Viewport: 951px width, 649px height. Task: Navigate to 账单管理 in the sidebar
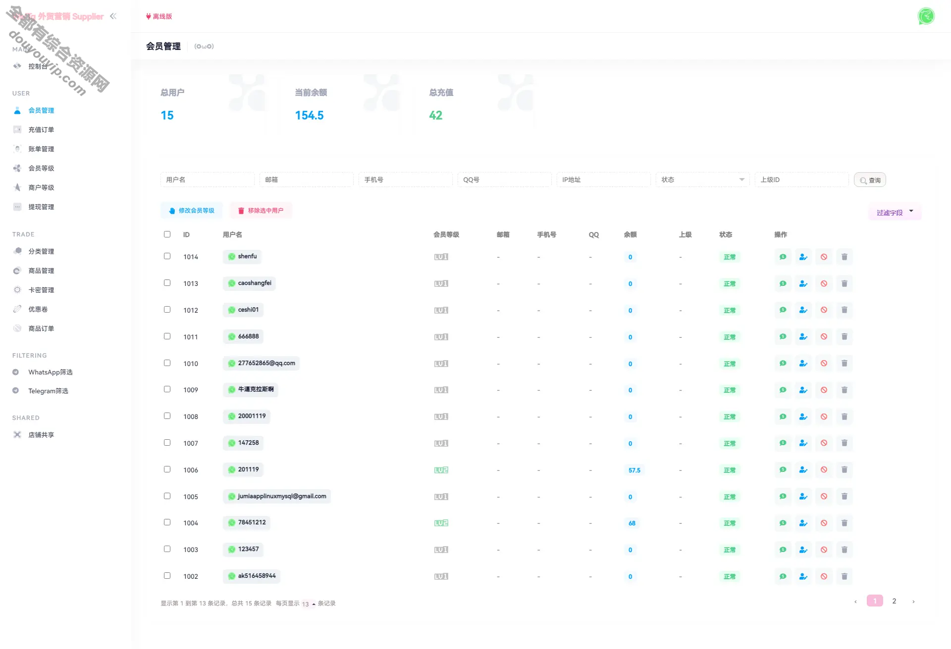41,149
